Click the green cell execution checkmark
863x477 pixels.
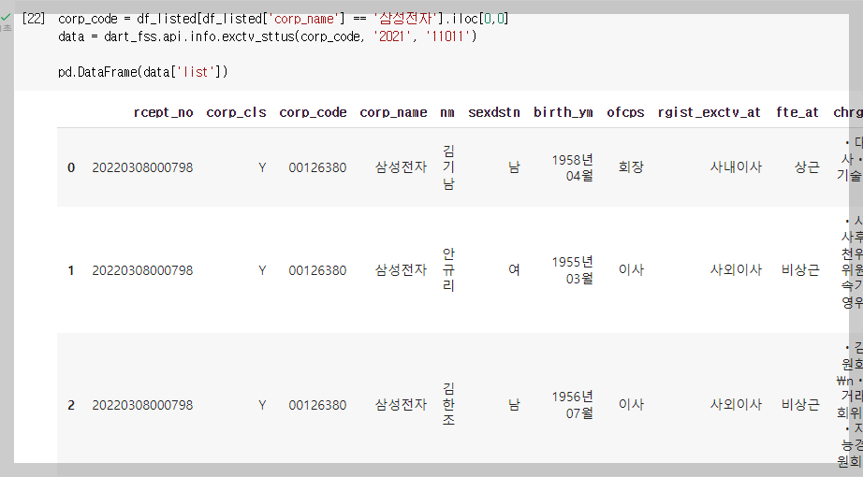tap(6, 18)
